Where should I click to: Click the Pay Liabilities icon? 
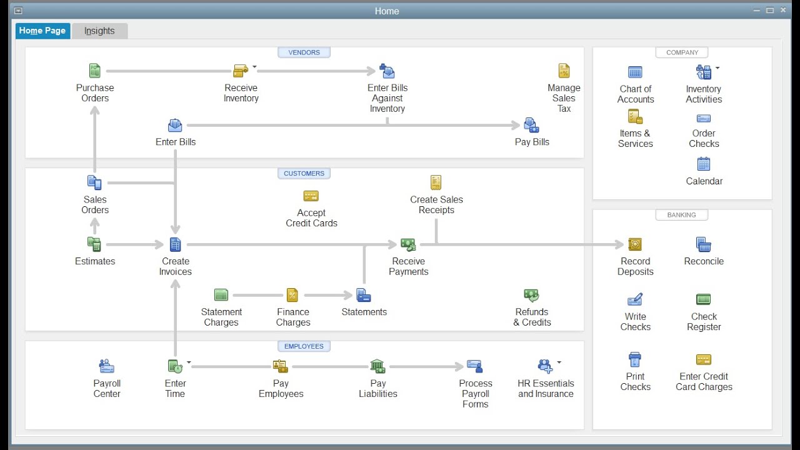click(377, 366)
